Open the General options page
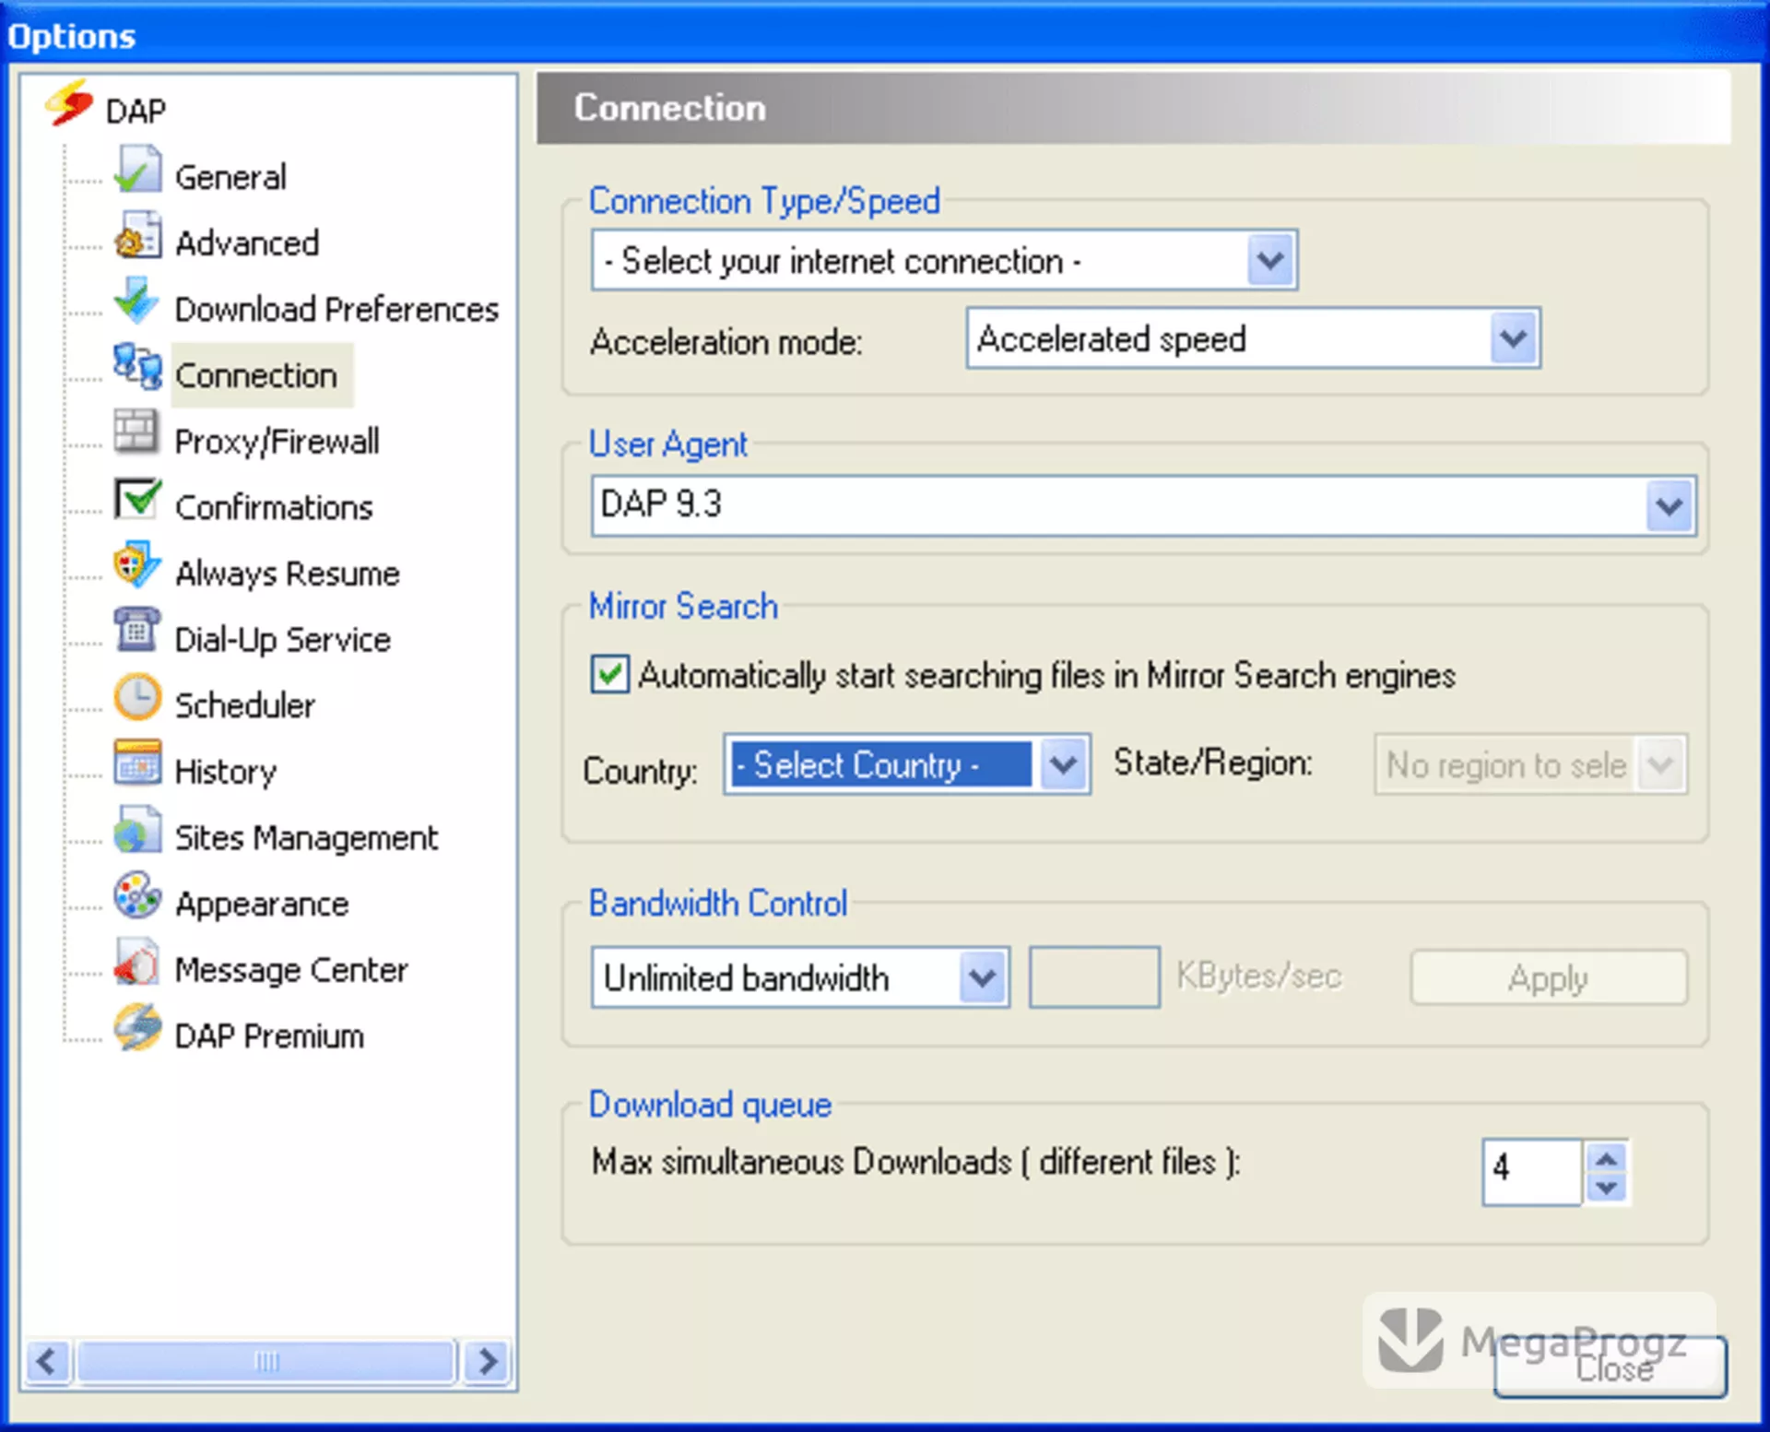Screen dimensions: 1770x1432 point(230,177)
